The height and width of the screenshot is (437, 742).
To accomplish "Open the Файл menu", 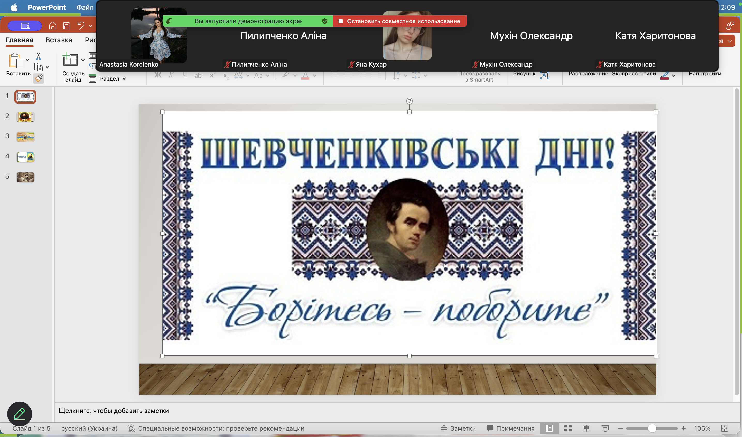I will point(85,7).
